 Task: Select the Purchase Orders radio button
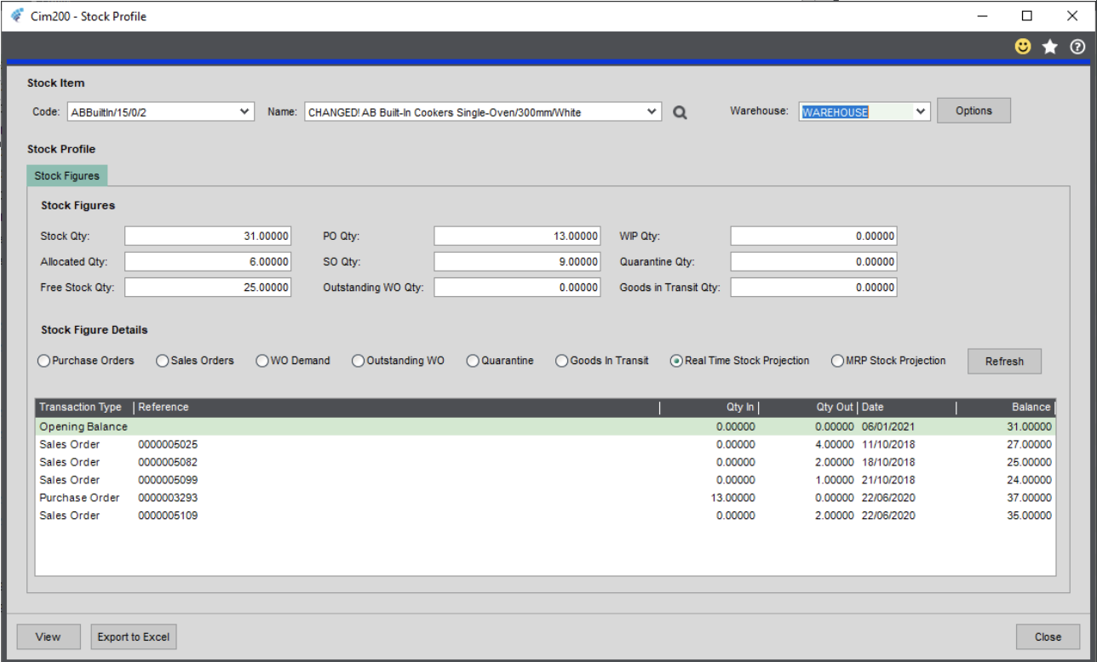[x=43, y=361]
